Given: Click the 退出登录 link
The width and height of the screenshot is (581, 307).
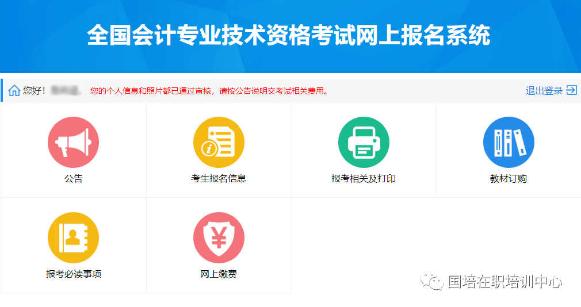Looking at the screenshot, I should [544, 90].
